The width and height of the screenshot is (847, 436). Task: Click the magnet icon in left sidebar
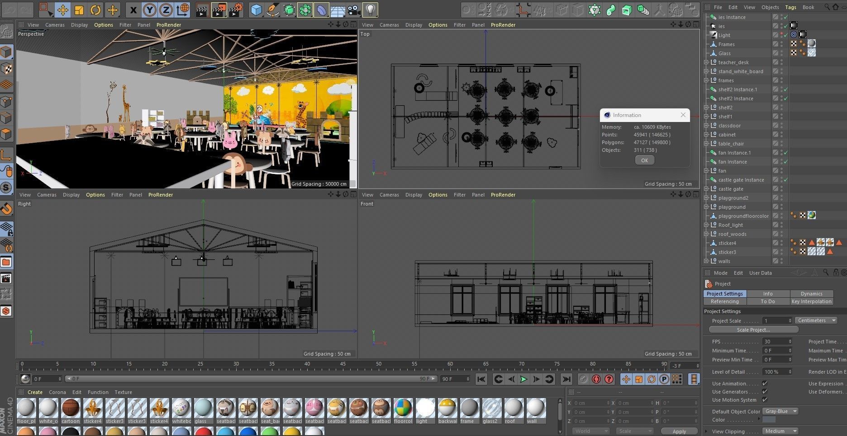click(x=6, y=208)
